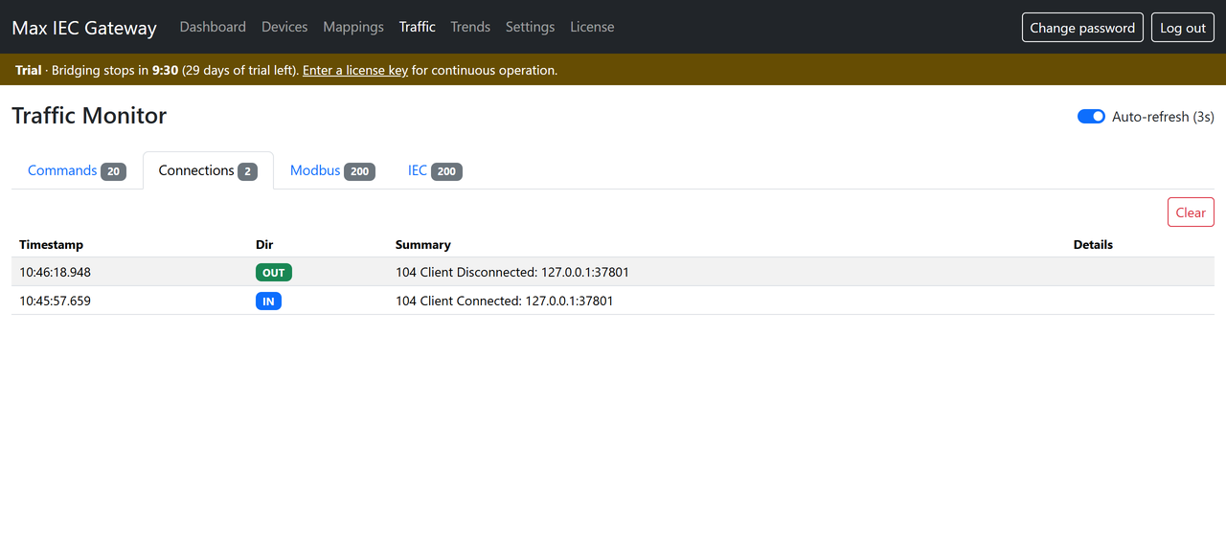Switch to the Commands tab
The image size is (1226, 536).
77,170
